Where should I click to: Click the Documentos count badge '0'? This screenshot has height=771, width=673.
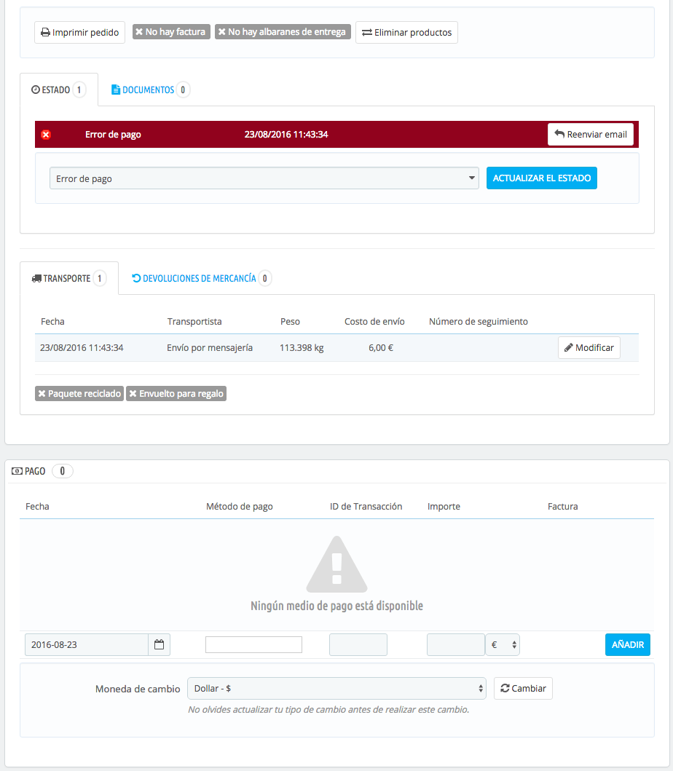click(183, 90)
